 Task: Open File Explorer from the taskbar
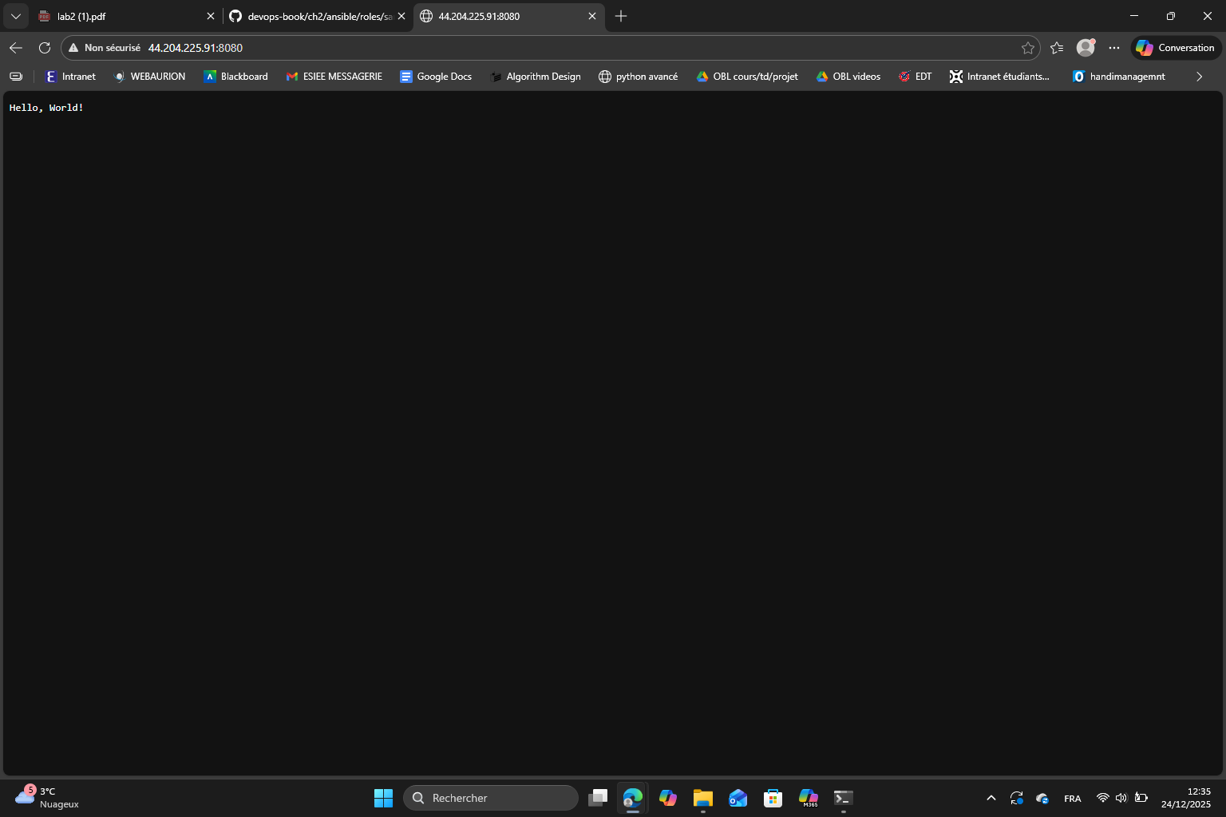pyautogui.click(x=702, y=797)
